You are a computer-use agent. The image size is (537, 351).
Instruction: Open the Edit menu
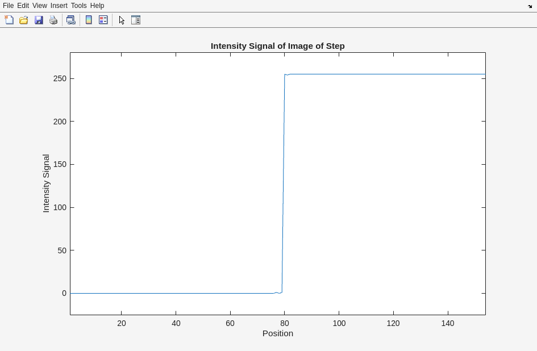(23, 6)
